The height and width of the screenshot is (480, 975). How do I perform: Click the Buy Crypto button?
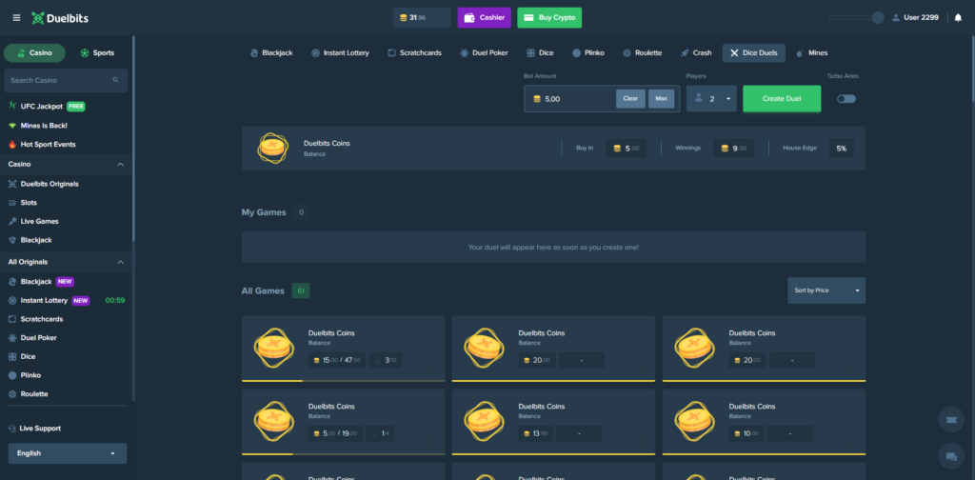coord(549,18)
